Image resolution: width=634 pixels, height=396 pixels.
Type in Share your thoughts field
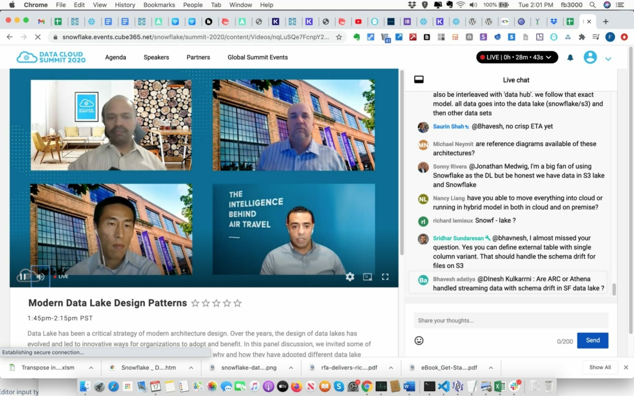coord(510,320)
